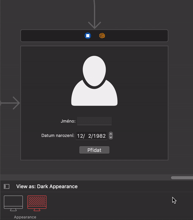This screenshot has width=193, height=220.
Task: Click the Appearance label below monitors
Action: (x=25, y=217)
